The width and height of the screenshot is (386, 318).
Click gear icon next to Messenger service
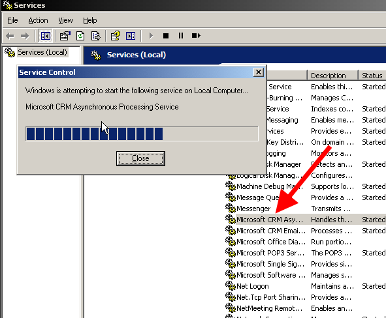231,209
